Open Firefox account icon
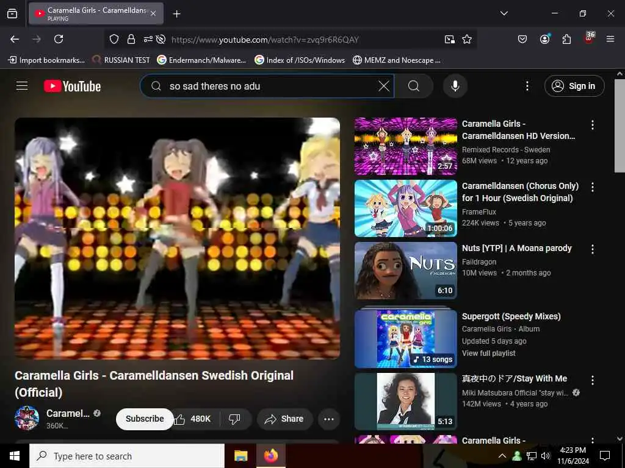The image size is (625, 468). 544,39
